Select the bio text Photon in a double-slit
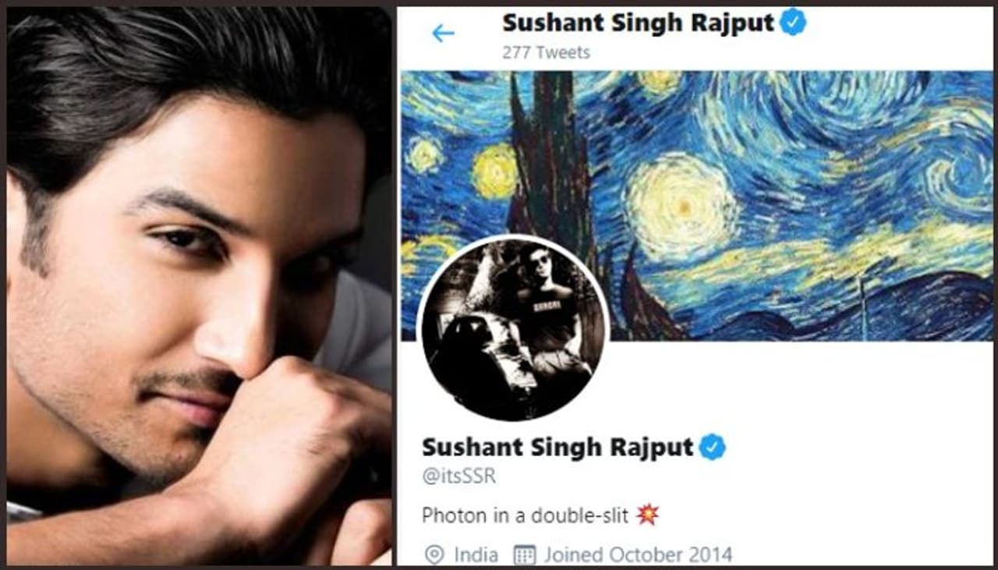 (526, 515)
